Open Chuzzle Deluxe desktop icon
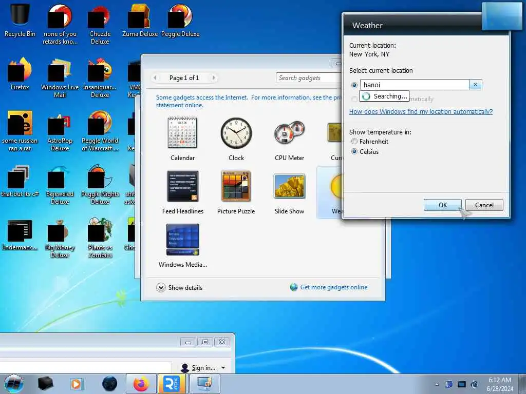The height and width of the screenshot is (394, 526). point(100,24)
